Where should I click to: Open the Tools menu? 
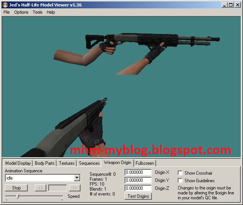click(37, 12)
